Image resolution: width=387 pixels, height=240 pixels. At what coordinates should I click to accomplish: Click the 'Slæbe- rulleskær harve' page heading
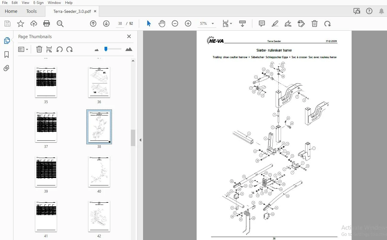274,50
